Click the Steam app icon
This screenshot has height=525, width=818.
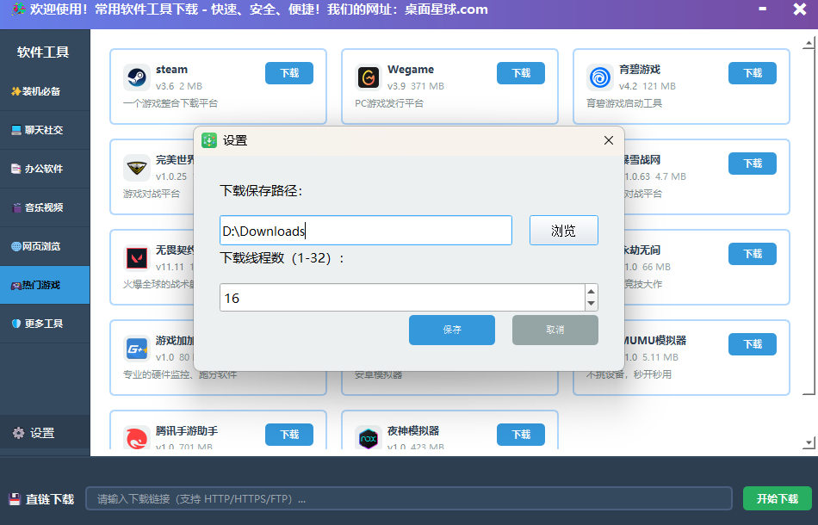(x=136, y=77)
